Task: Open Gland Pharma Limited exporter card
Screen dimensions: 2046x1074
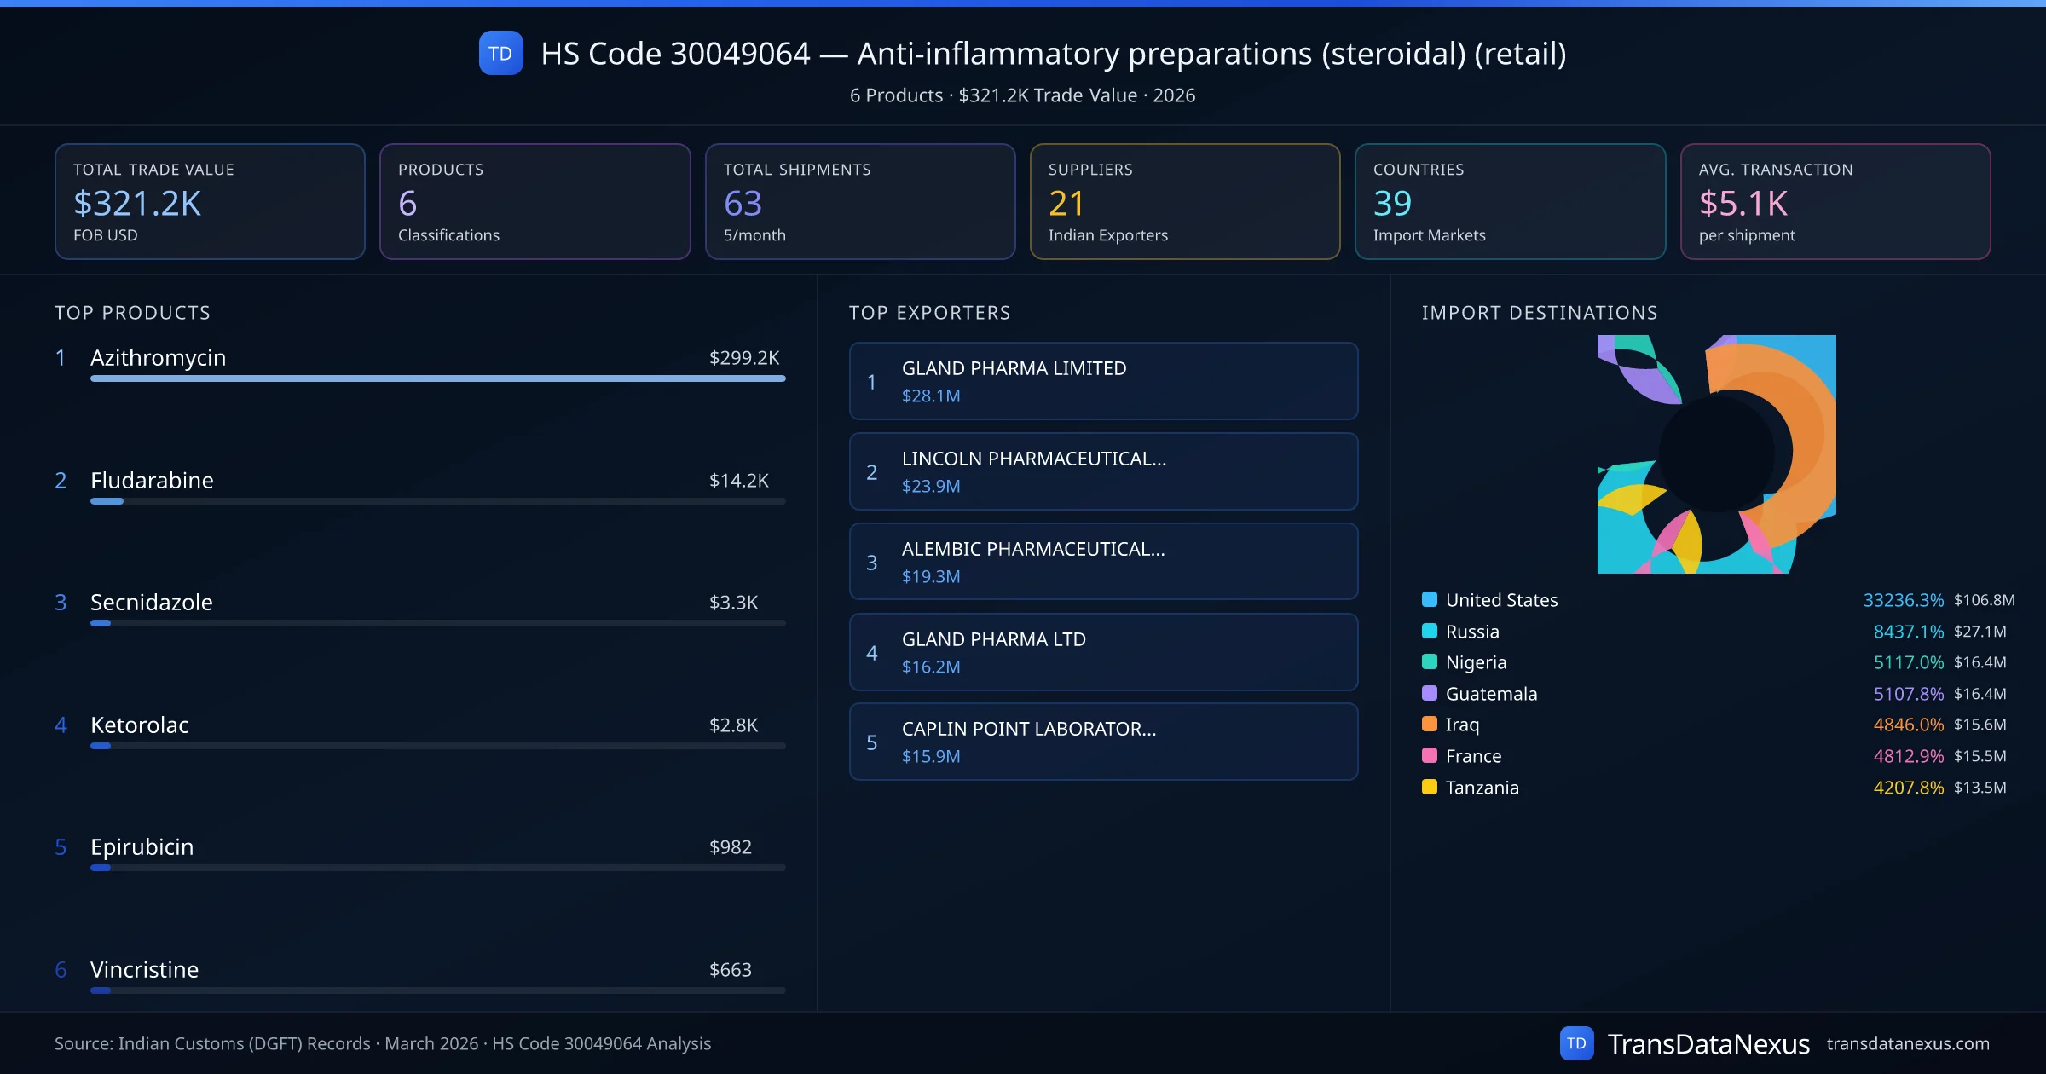Action: click(x=1103, y=381)
